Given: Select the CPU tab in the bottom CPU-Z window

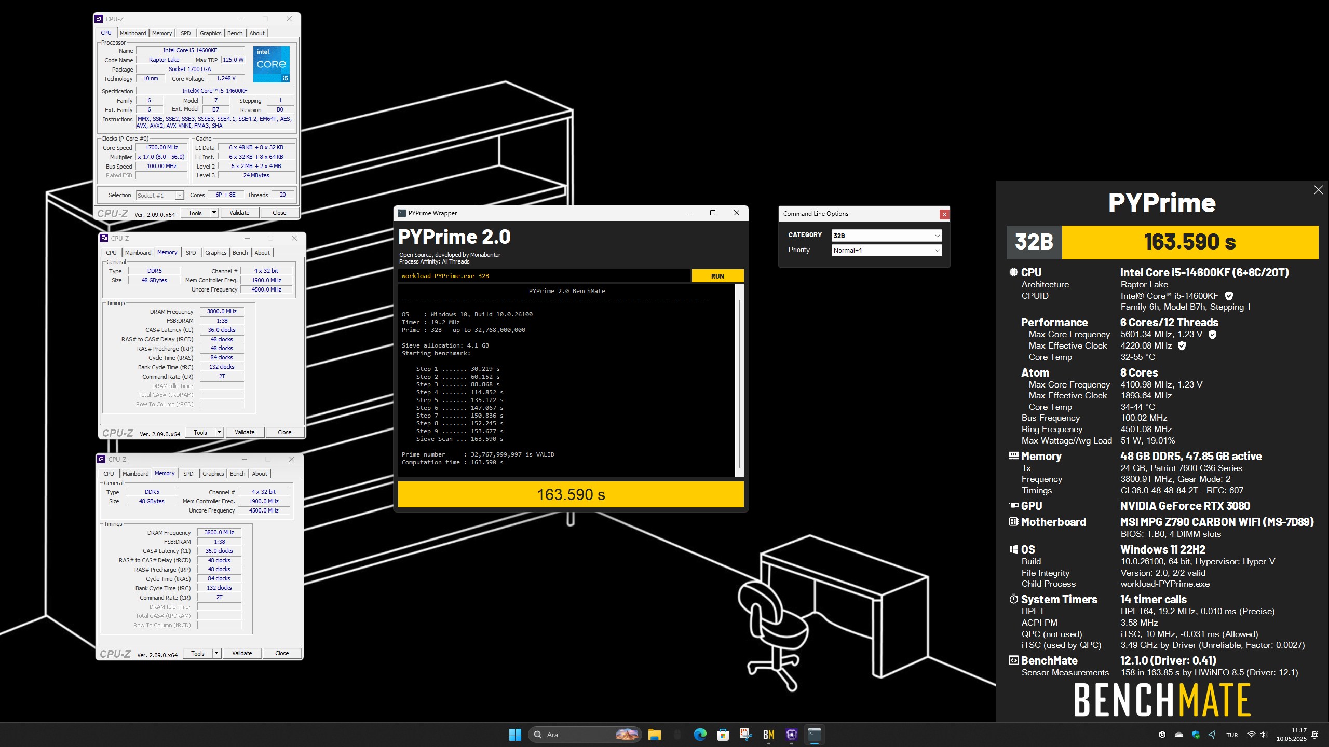Looking at the screenshot, I should click(109, 474).
